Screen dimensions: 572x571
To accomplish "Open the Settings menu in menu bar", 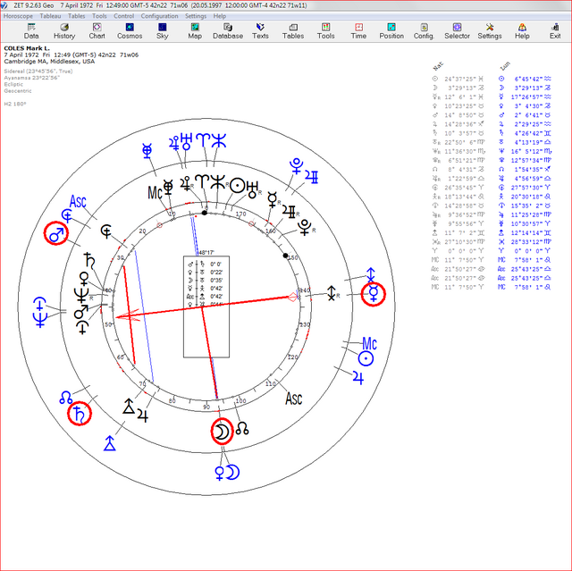I will [196, 16].
